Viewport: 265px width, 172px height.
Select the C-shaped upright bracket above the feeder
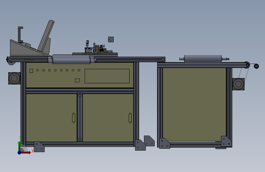coord(20,35)
